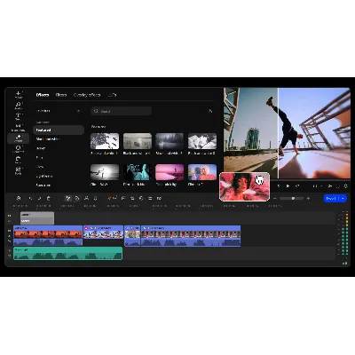Image resolution: width=355 pixels, height=355 pixels.
Task: Open the Import panel via plus icon
Action: click(x=18, y=94)
